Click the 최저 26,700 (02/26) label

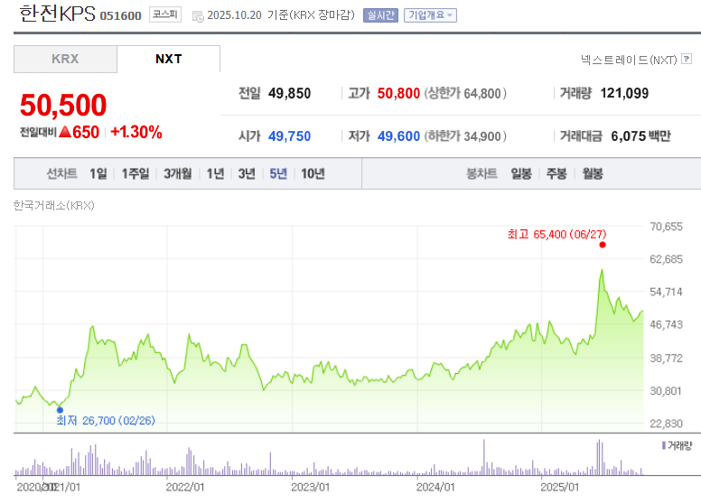pyautogui.click(x=106, y=420)
